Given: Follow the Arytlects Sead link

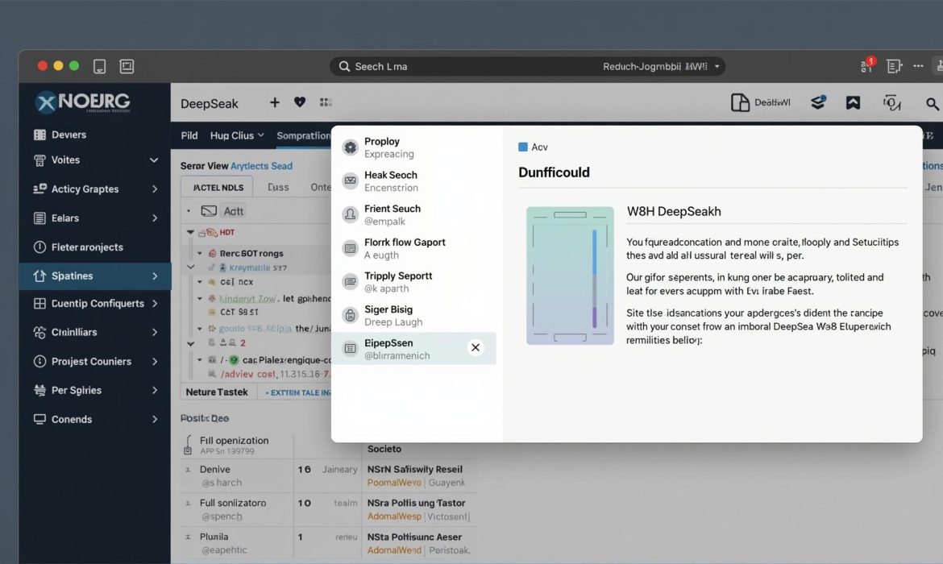Looking at the screenshot, I should [x=262, y=166].
